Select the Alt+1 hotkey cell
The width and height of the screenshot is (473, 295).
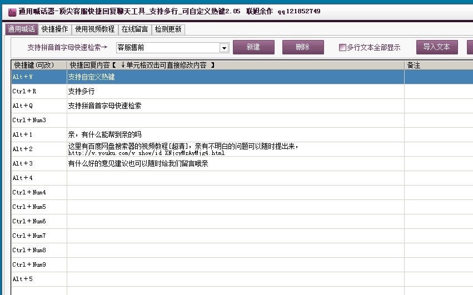[x=39, y=135]
